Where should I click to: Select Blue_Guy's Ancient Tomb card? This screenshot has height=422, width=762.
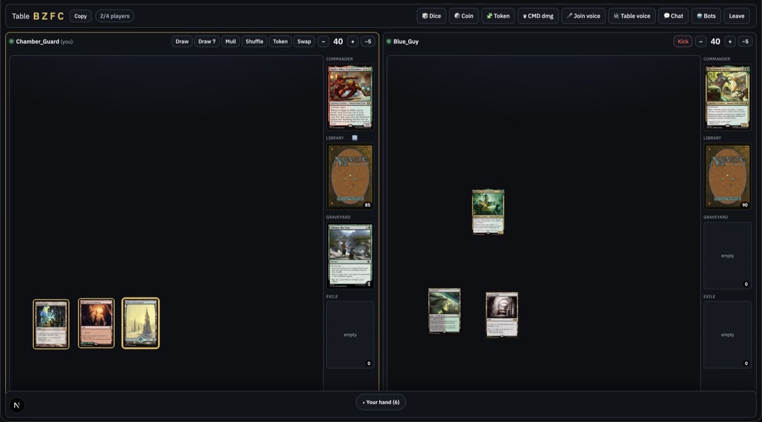(x=502, y=315)
